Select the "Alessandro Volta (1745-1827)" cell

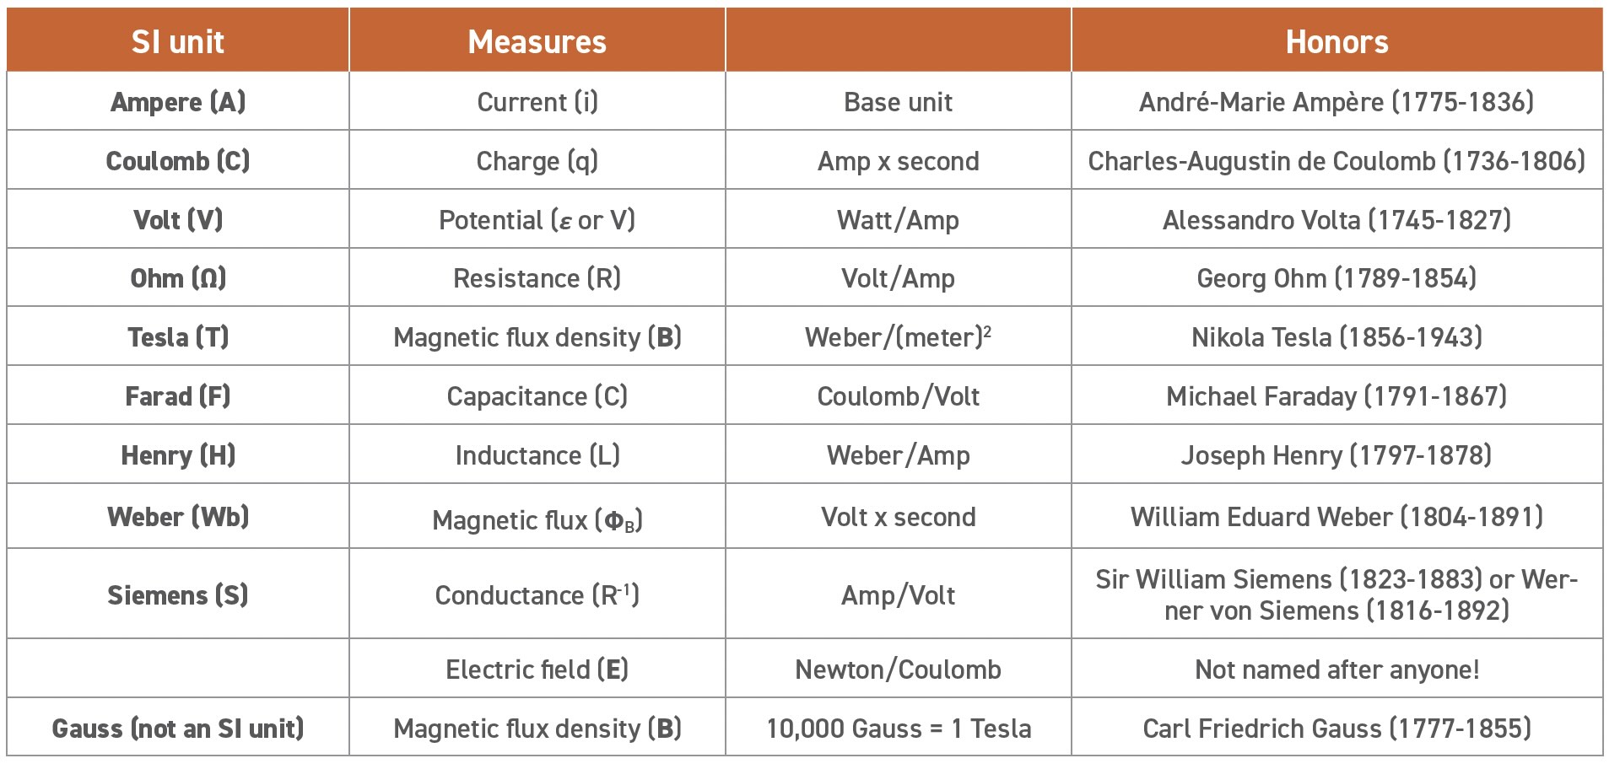tap(1336, 220)
